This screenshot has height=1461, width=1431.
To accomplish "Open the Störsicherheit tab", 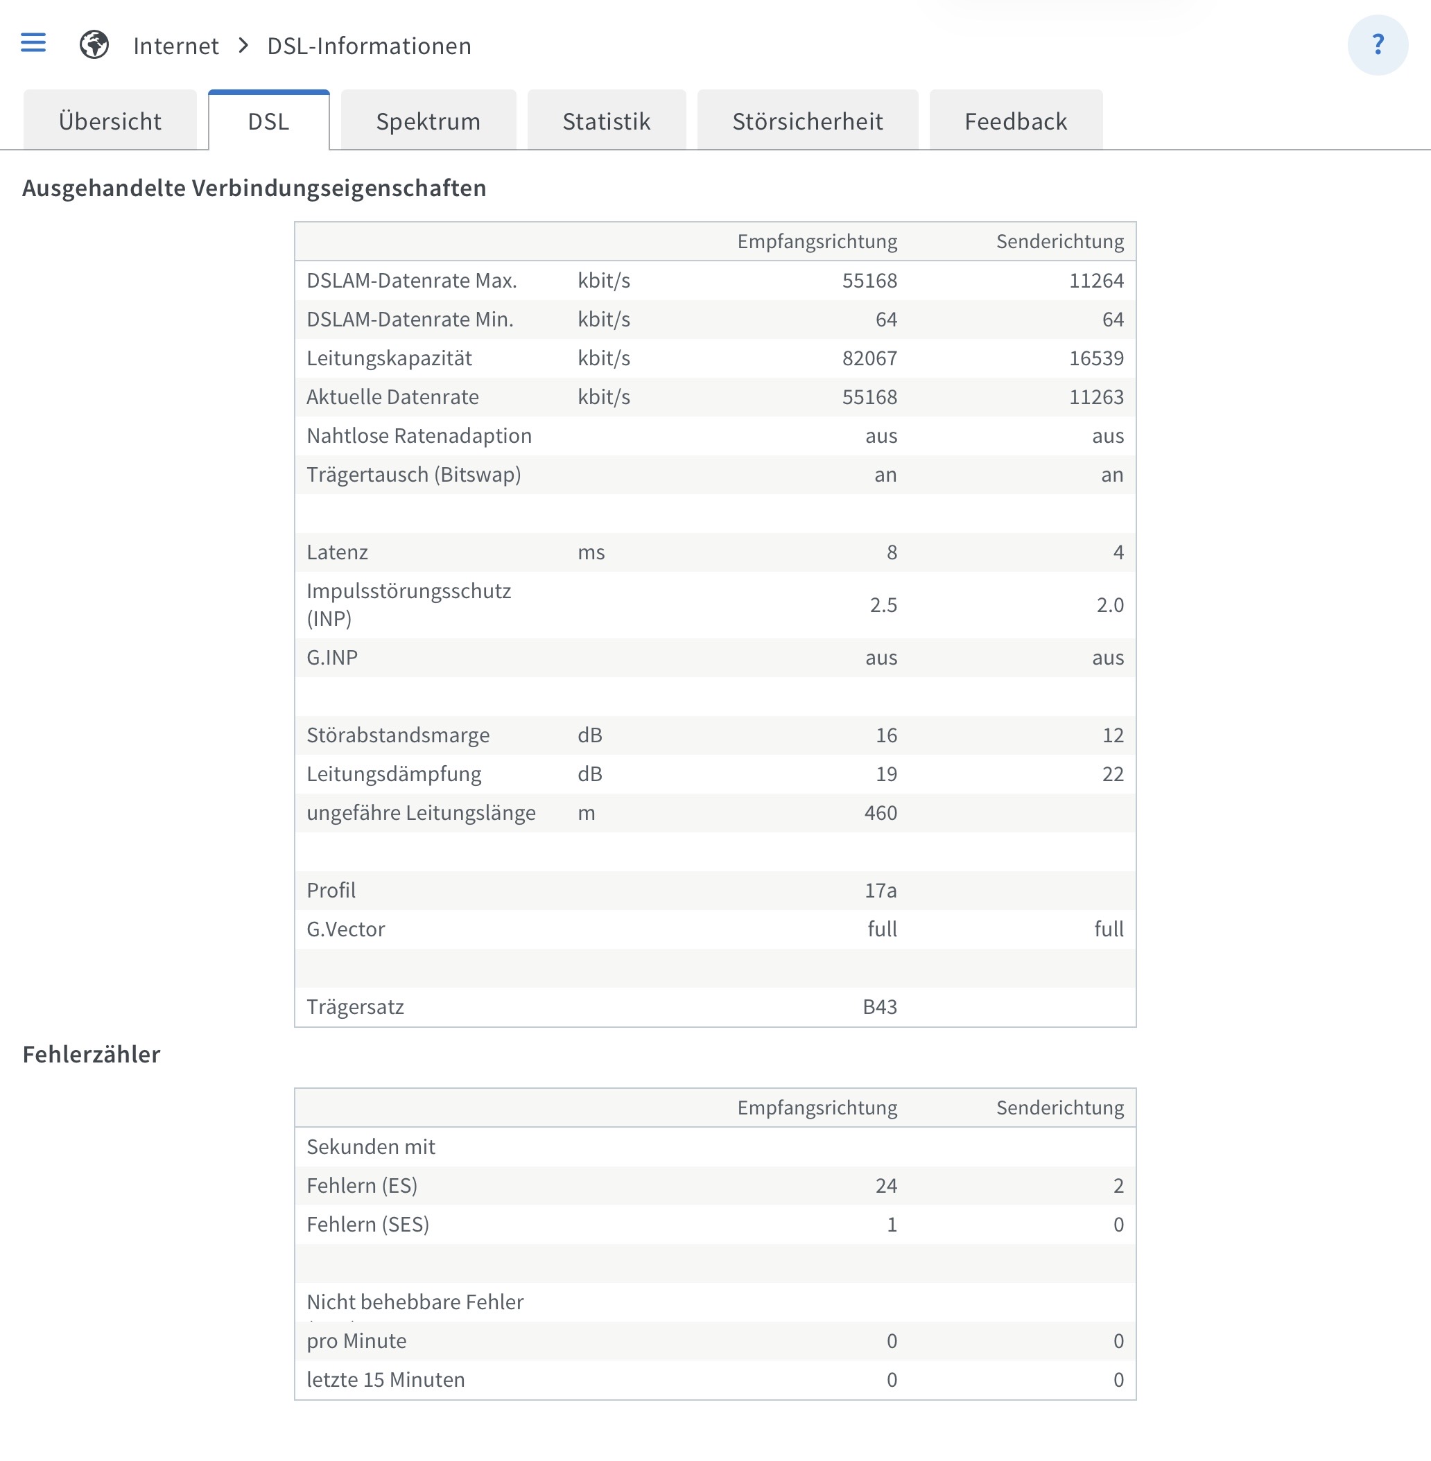I will (807, 121).
